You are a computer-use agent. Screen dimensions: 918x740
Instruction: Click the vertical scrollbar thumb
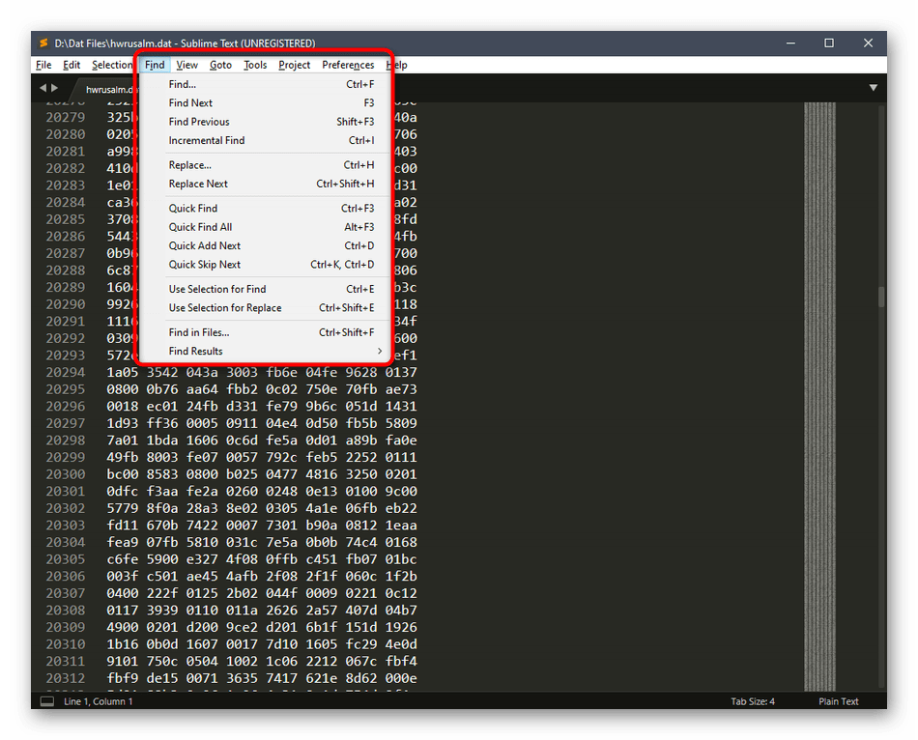881,297
